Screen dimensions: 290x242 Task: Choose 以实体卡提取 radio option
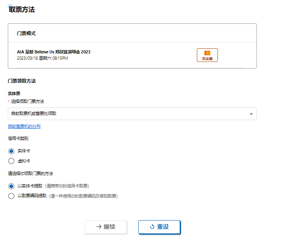pos(11,186)
